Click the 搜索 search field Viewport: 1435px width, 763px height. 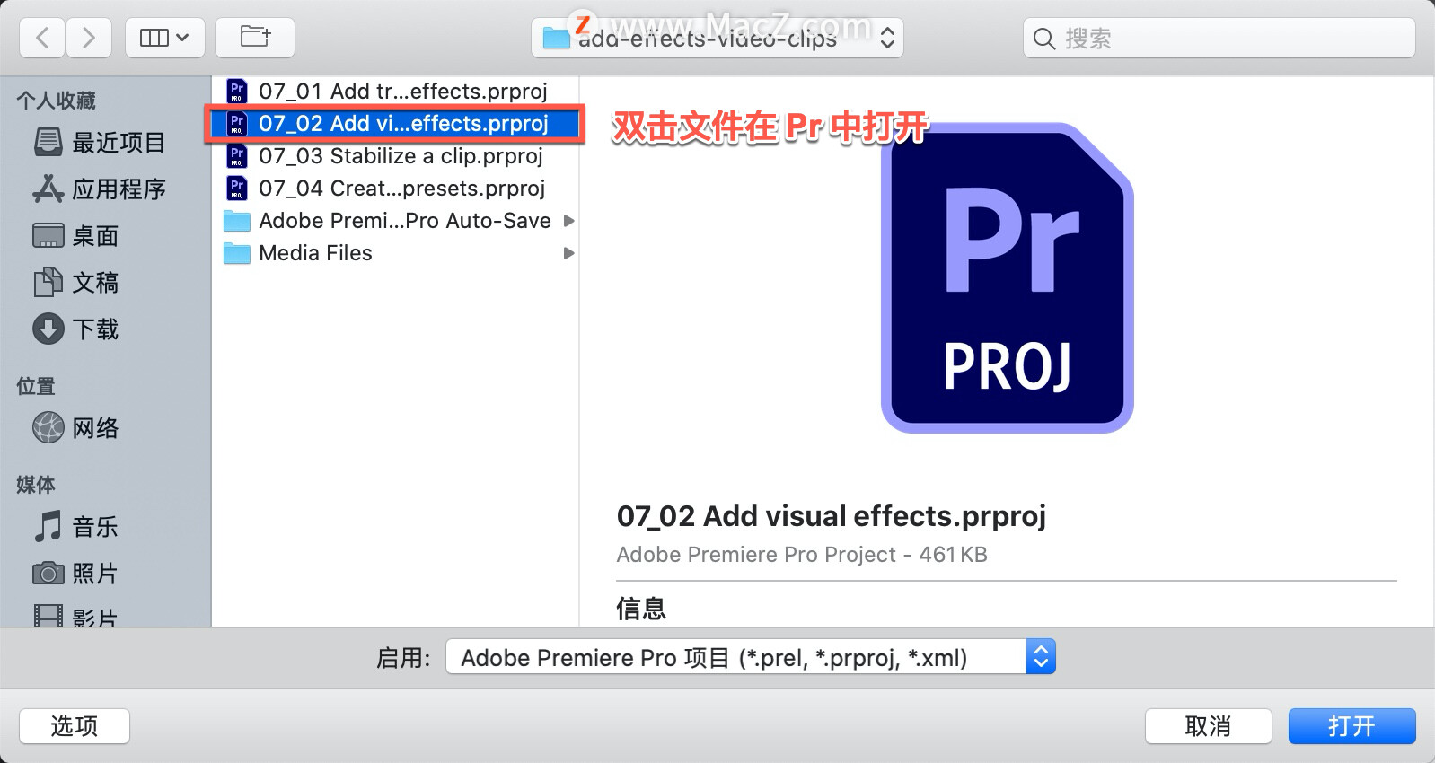(x=1219, y=38)
